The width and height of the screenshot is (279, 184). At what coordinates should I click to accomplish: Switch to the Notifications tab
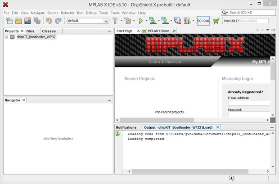(126, 127)
